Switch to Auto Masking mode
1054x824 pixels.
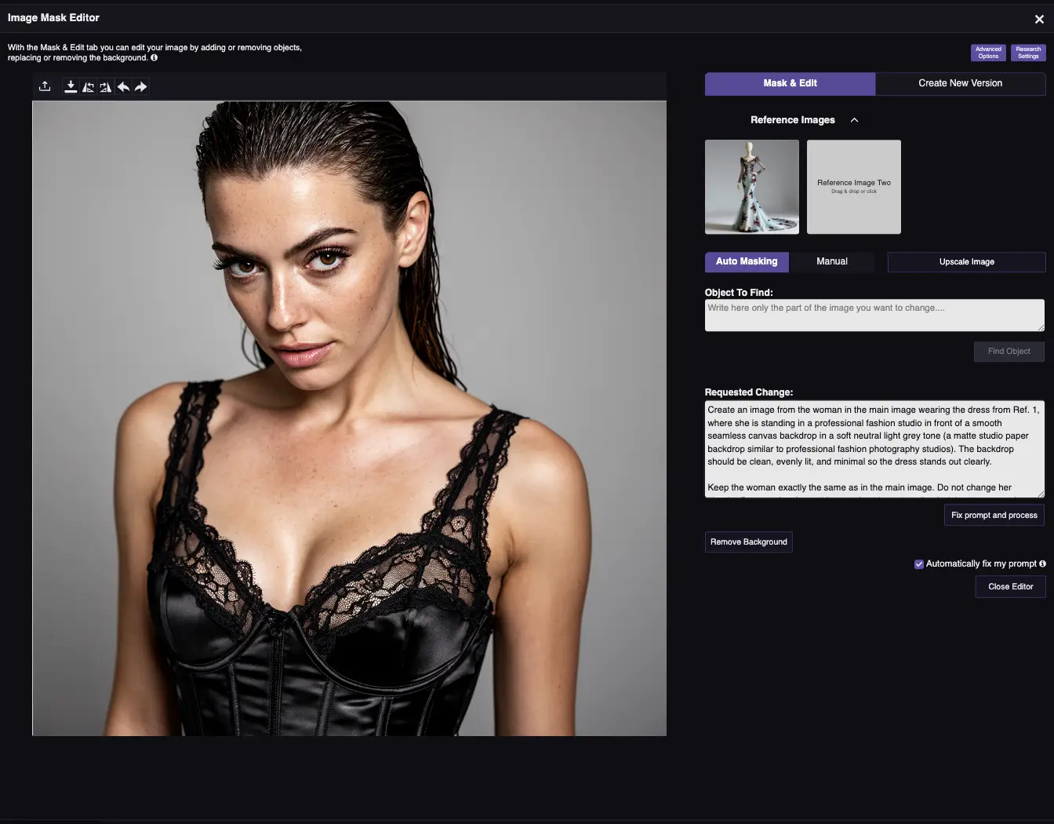click(747, 261)
